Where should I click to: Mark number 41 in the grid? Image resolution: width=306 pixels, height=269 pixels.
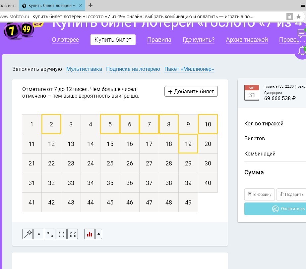pos(31,202)
